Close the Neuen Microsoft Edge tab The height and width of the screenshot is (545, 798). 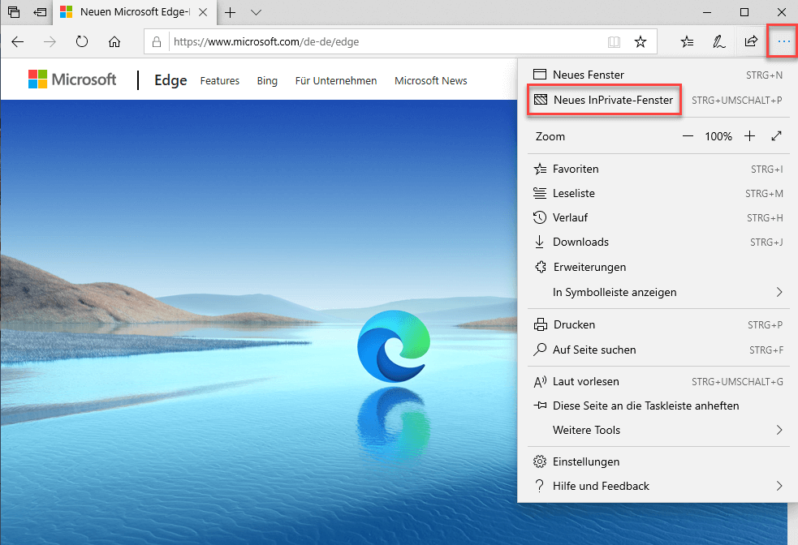pyautogui.click(x=203, y=12)
